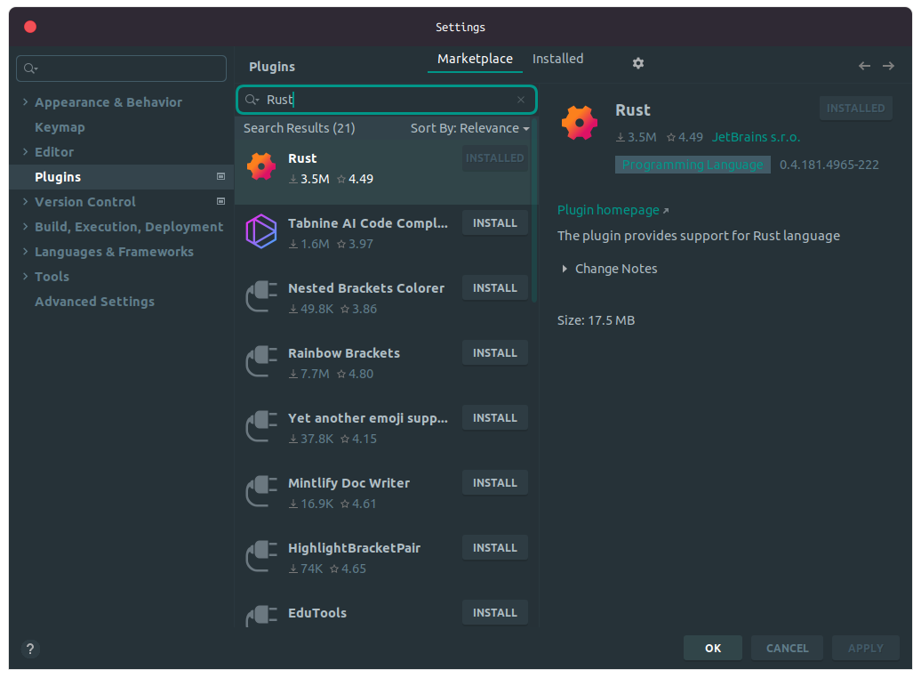Focus the settings search field
The image size is (921, 678).
click(x=122, y=69)
